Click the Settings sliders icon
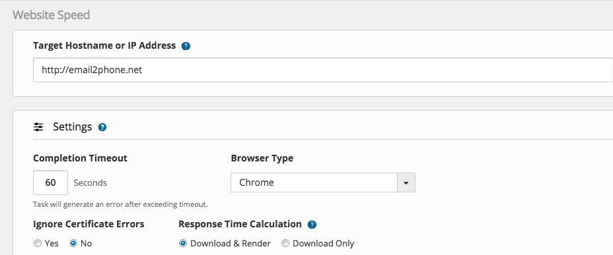Viewport: 613px width, 255px height. tap(38, 127)
